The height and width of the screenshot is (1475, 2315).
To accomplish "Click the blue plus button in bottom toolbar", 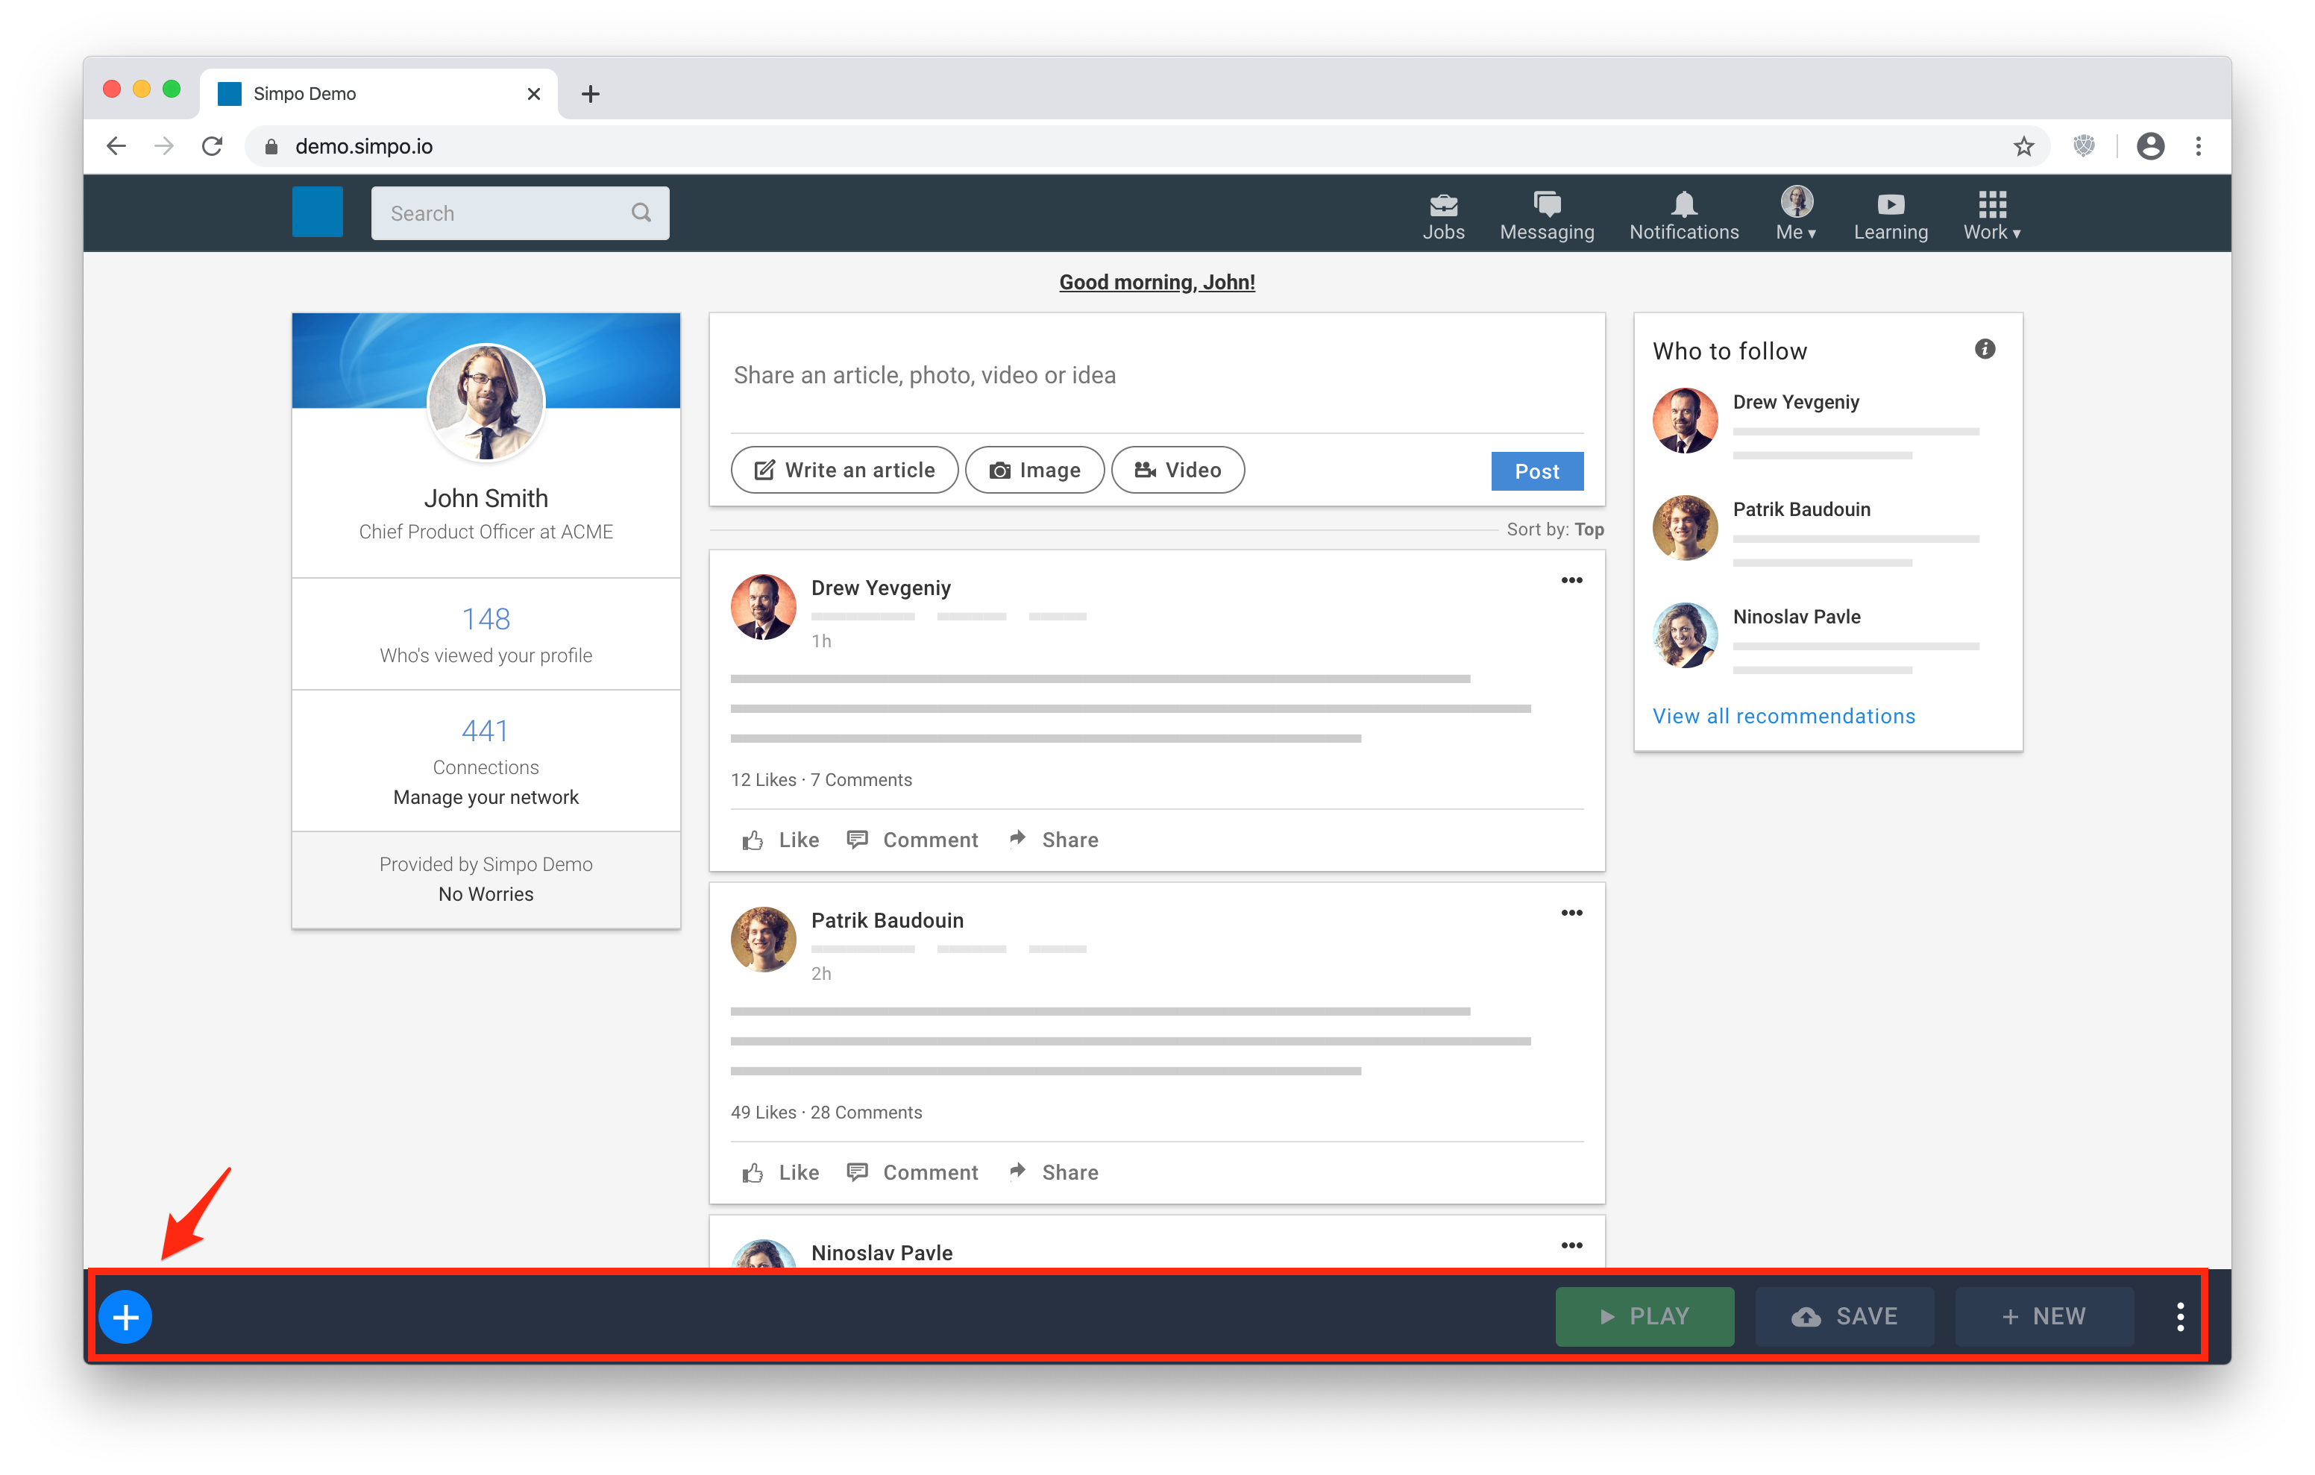I will coord(126,1316).
